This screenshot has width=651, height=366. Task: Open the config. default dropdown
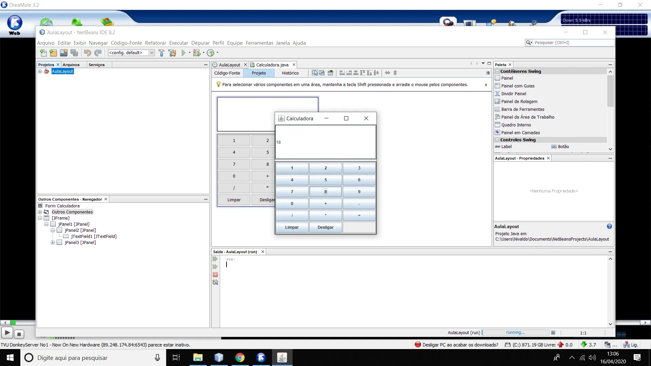pos(152,53)
